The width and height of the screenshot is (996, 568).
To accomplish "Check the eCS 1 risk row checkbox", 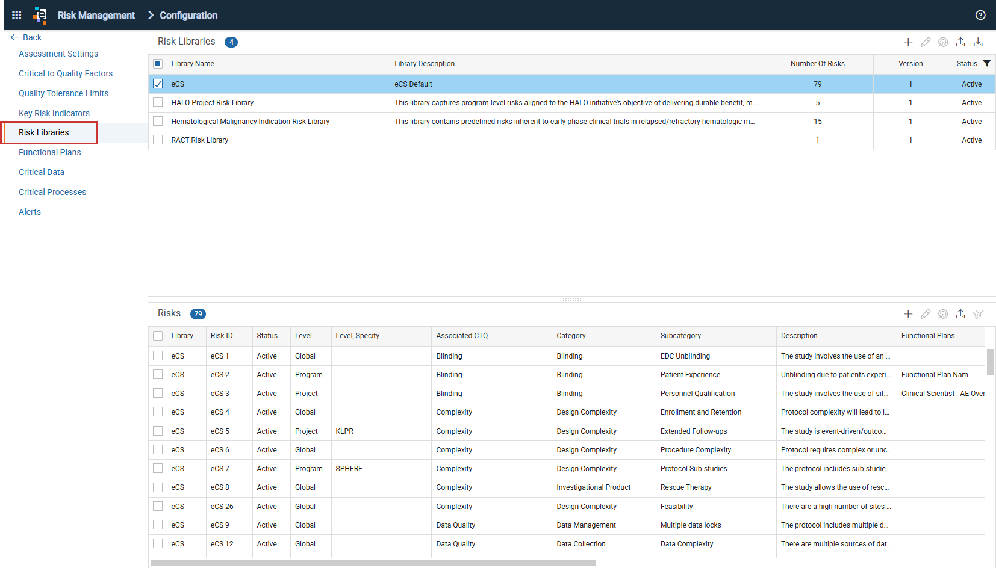I will click(158, 356).
